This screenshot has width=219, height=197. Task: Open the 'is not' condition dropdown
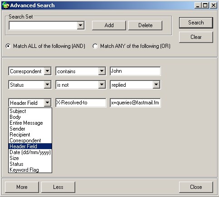point(102,85)
